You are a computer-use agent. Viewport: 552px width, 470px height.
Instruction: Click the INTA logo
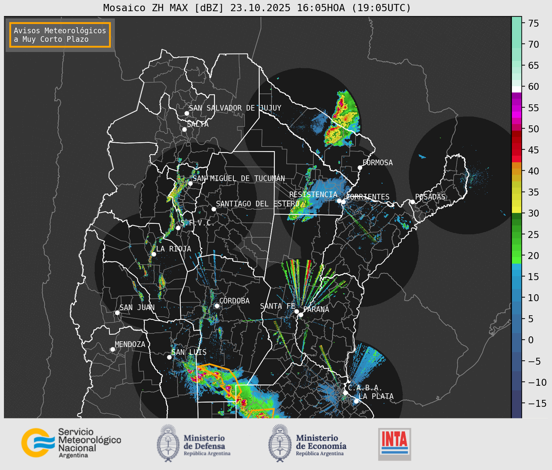395,444
